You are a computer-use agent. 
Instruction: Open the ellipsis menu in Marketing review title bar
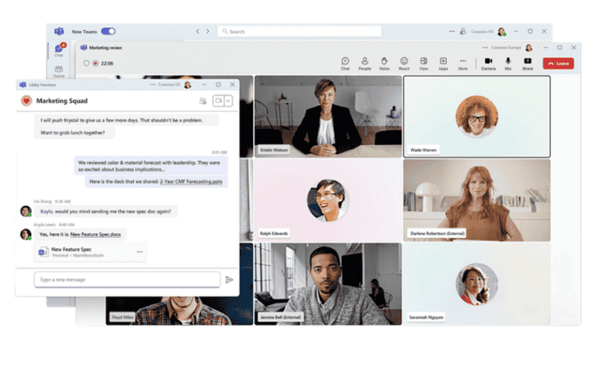tap(485, 48)
